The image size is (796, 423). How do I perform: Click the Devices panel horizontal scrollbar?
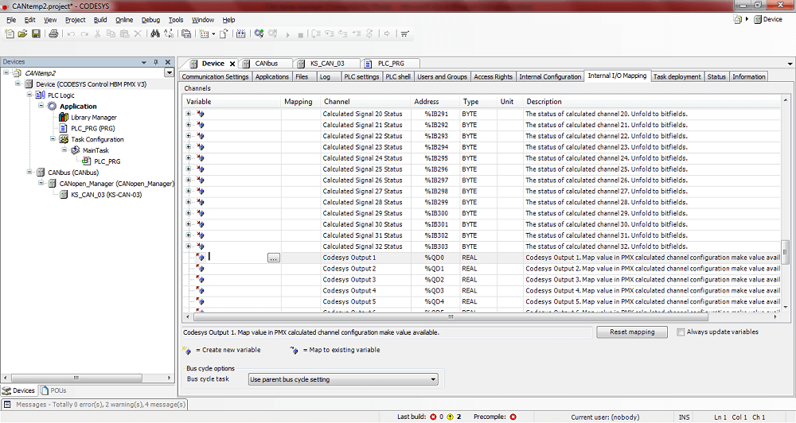[76, 378]
